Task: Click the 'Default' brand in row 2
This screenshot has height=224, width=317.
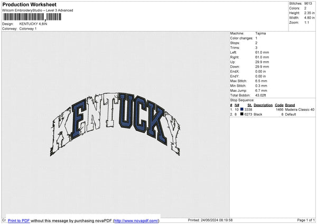Action: [x=291, y=115]
